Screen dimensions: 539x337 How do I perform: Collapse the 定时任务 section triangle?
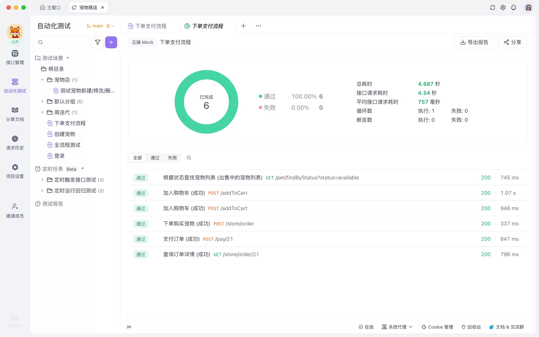coord(83,169)
